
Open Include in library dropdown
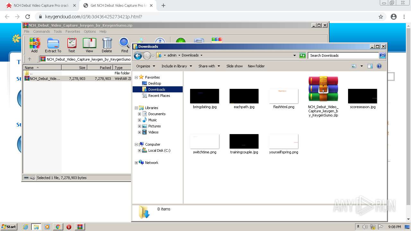pyautogui.click(x=177, y=66)
